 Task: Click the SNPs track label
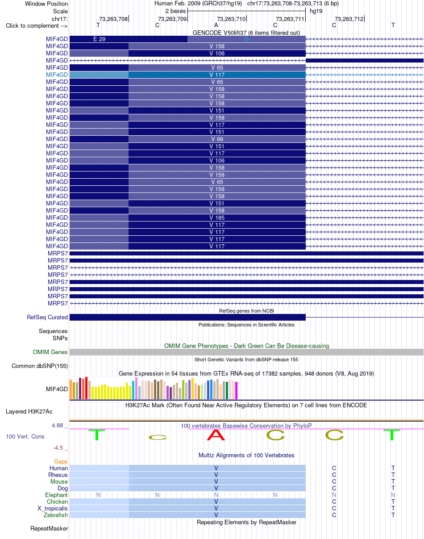(x=60, y=338)
